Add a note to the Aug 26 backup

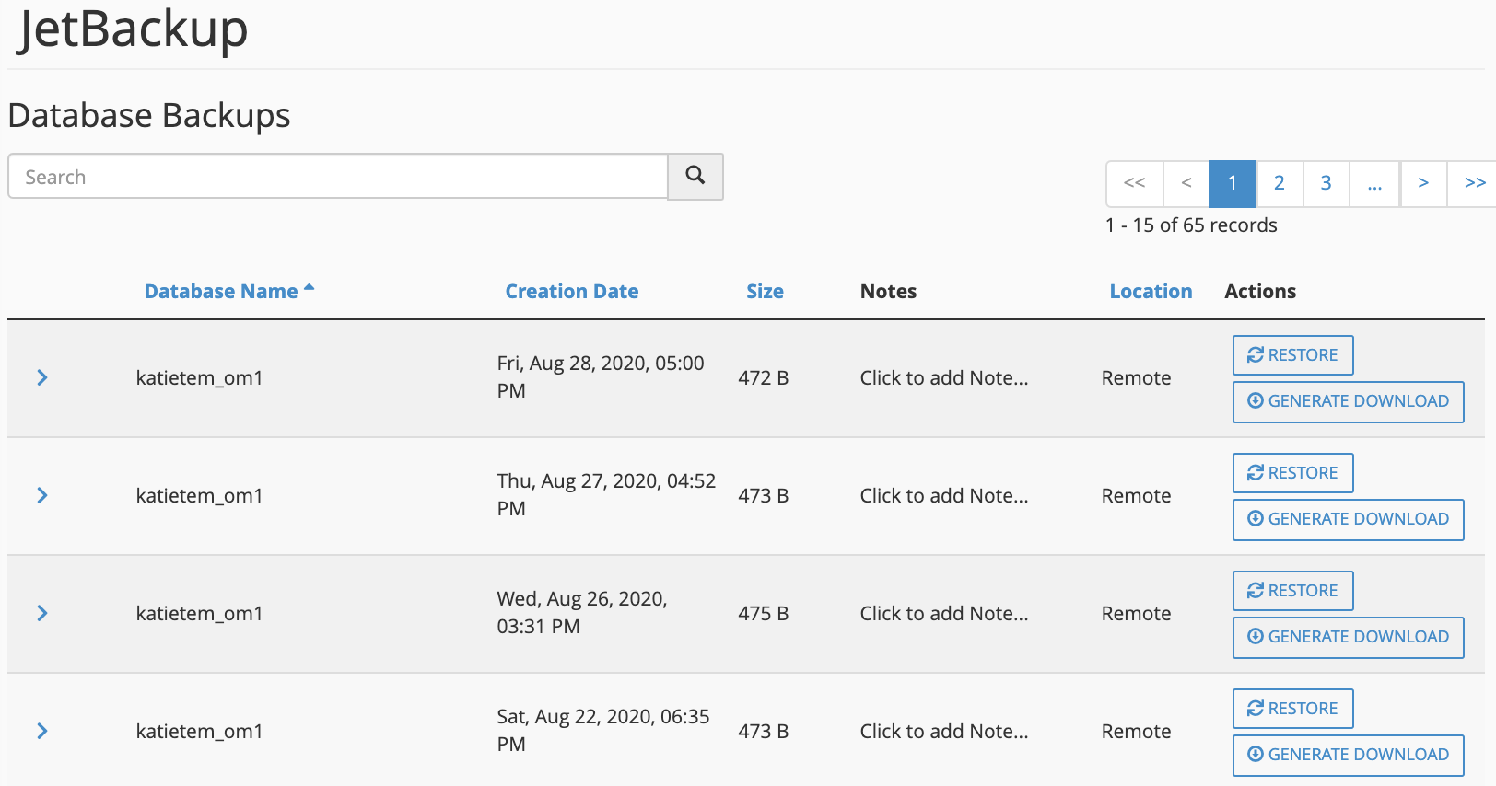tap(944, 613)
